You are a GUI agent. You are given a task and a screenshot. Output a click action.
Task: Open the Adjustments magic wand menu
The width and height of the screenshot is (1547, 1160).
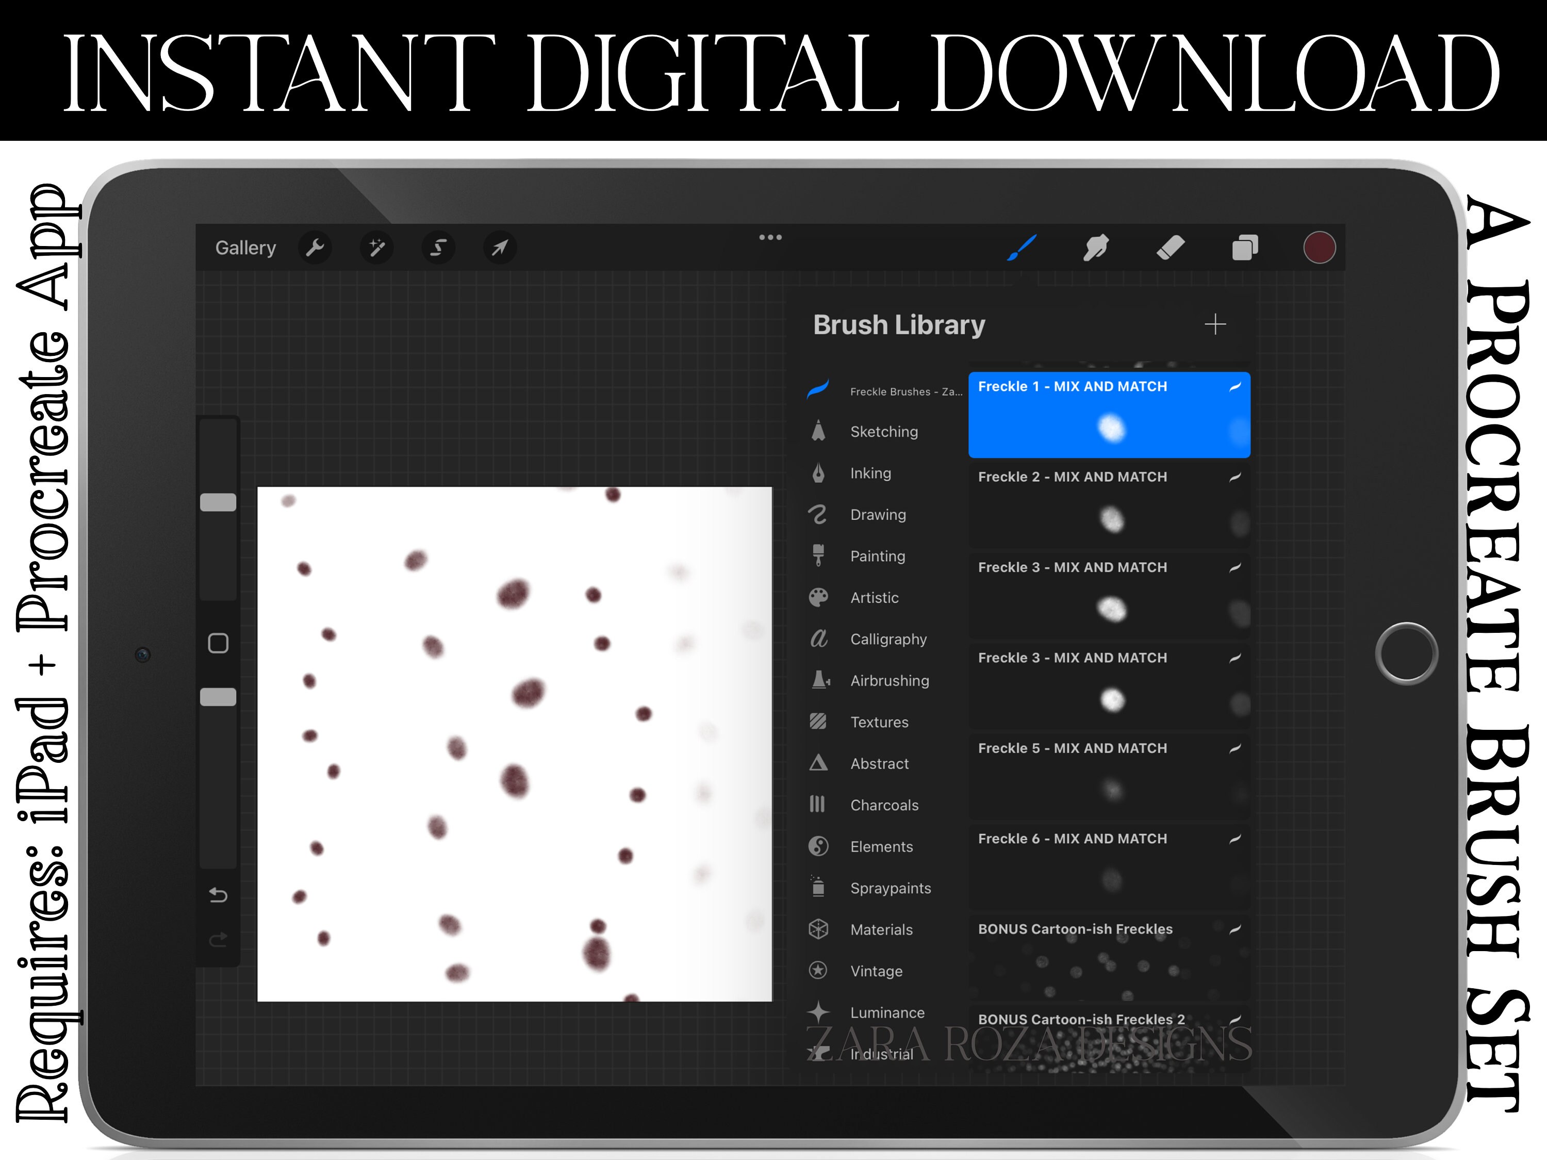(x=376, y=248)
